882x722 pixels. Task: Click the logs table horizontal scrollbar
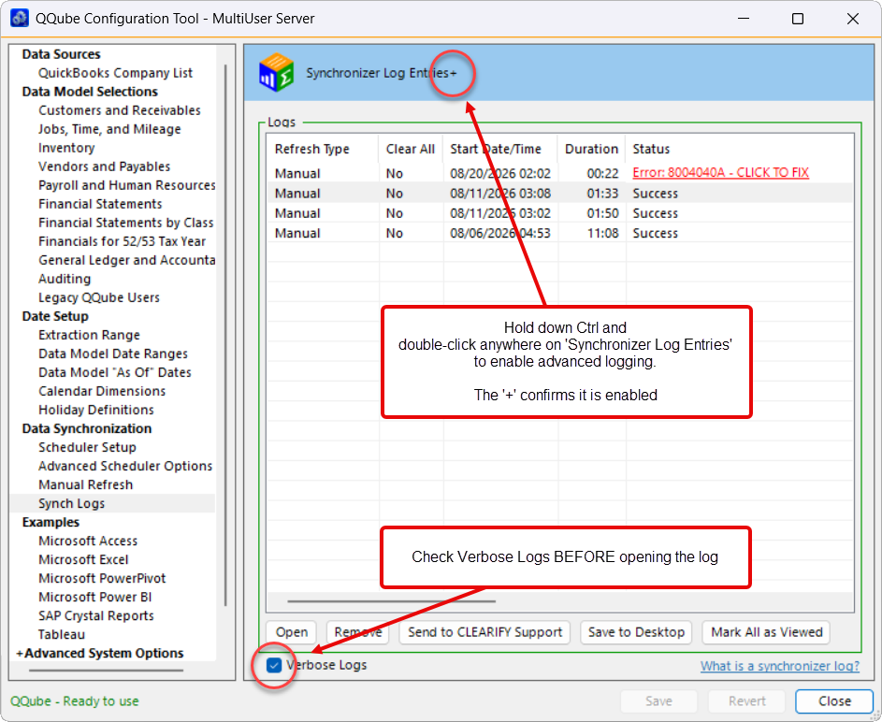pos(392,601)
